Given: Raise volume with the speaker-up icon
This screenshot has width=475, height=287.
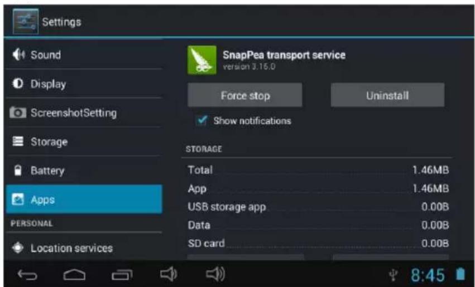Looking at the screenshot, I should click(215, 274).
